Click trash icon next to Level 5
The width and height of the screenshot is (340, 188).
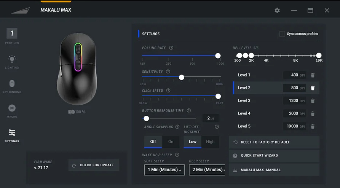pyautogui.click(x=313, y=126)
